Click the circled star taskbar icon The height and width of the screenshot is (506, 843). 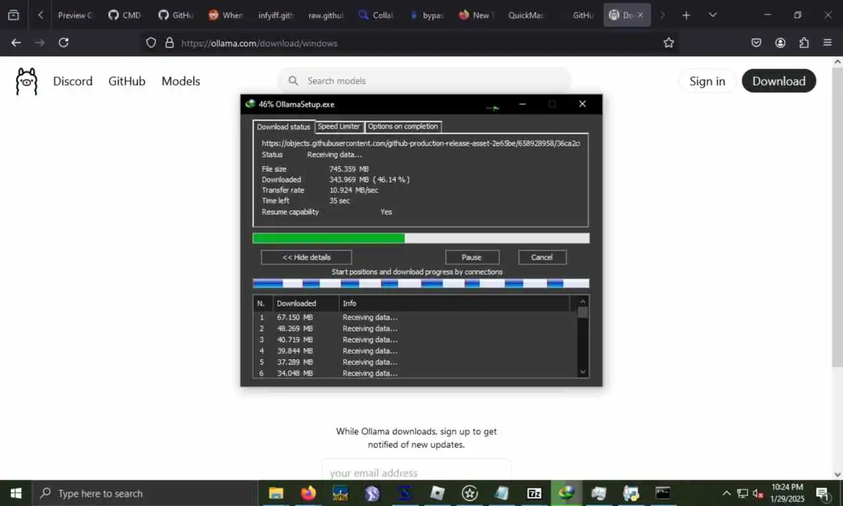(470, 493)
